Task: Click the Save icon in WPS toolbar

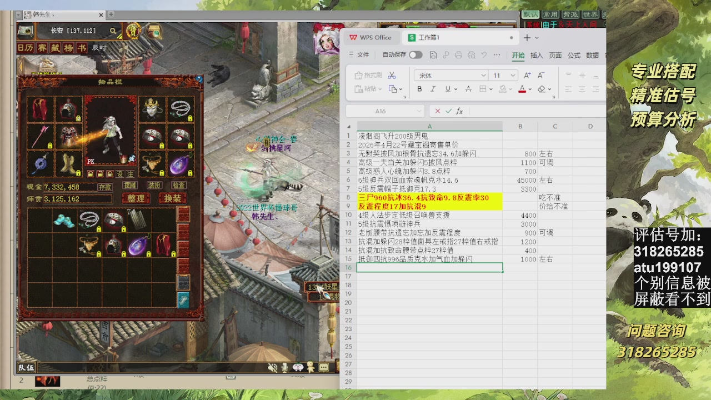Action: click(x=433, y=55)
